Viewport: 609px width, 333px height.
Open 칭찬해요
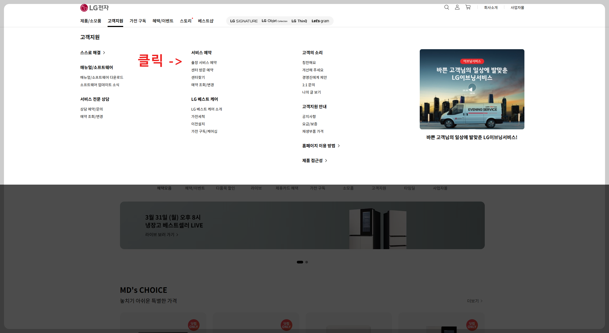pos(309,63)
